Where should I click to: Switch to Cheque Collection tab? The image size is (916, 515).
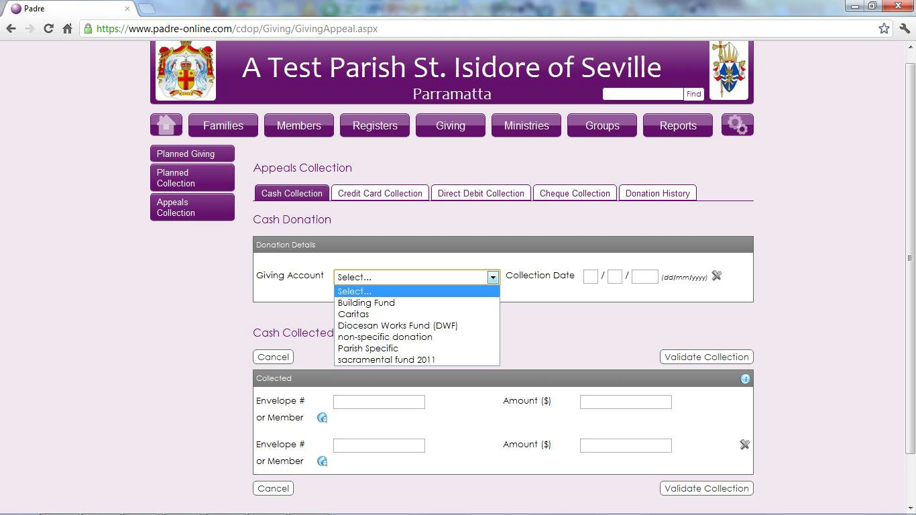click(575, 193)
